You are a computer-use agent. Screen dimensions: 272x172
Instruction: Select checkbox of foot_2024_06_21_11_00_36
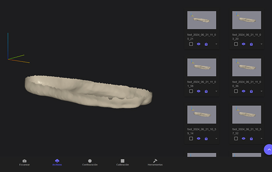(236, 91)
